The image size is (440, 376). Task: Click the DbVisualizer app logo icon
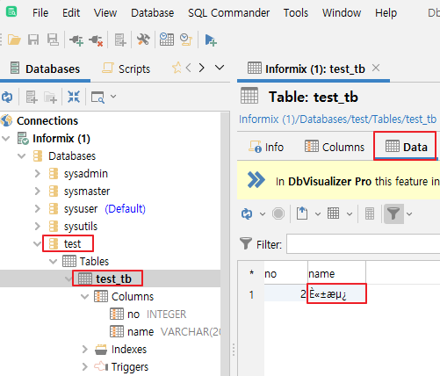click(x=11, y=12)
